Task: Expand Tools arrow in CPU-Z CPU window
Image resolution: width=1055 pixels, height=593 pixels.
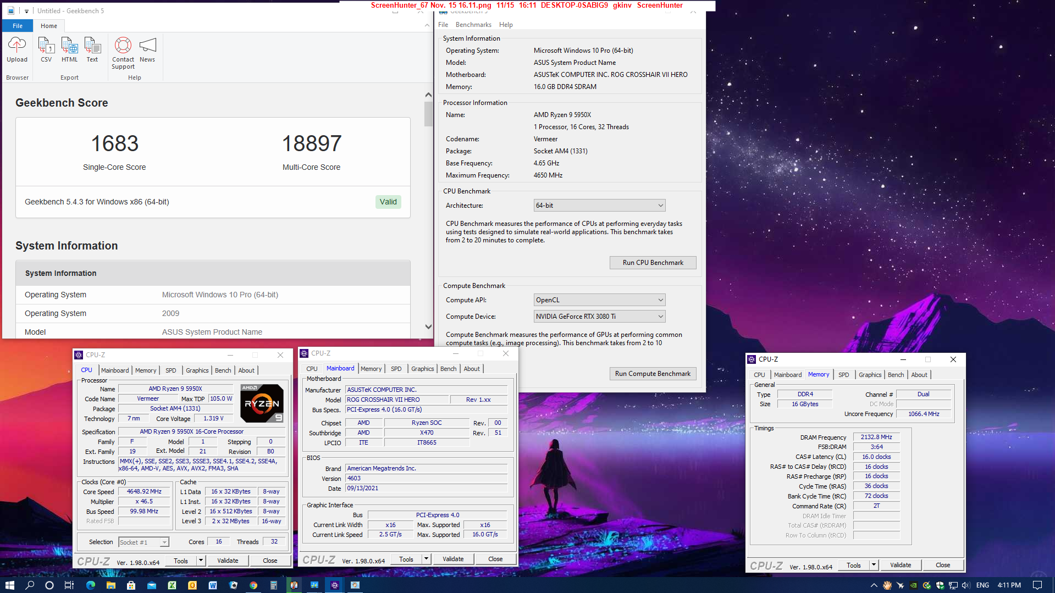Action: tap(201, 561)
